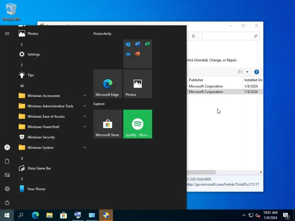Open the go.microsoft.com fwlink support link
This screenshot has height=221, width=295.
click(x=223, y=184)
